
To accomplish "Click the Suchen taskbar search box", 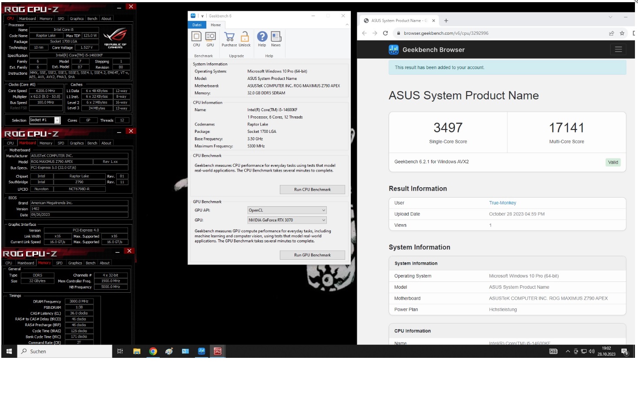I will tap(64, 351).
